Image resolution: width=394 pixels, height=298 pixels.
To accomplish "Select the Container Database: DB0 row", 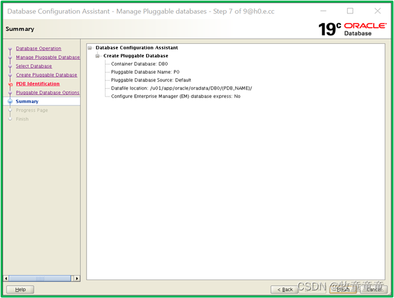I will (139, 64).
